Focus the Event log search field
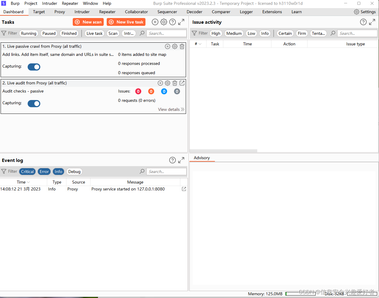The height and width of the screenshot is (298, 379). 167,172
